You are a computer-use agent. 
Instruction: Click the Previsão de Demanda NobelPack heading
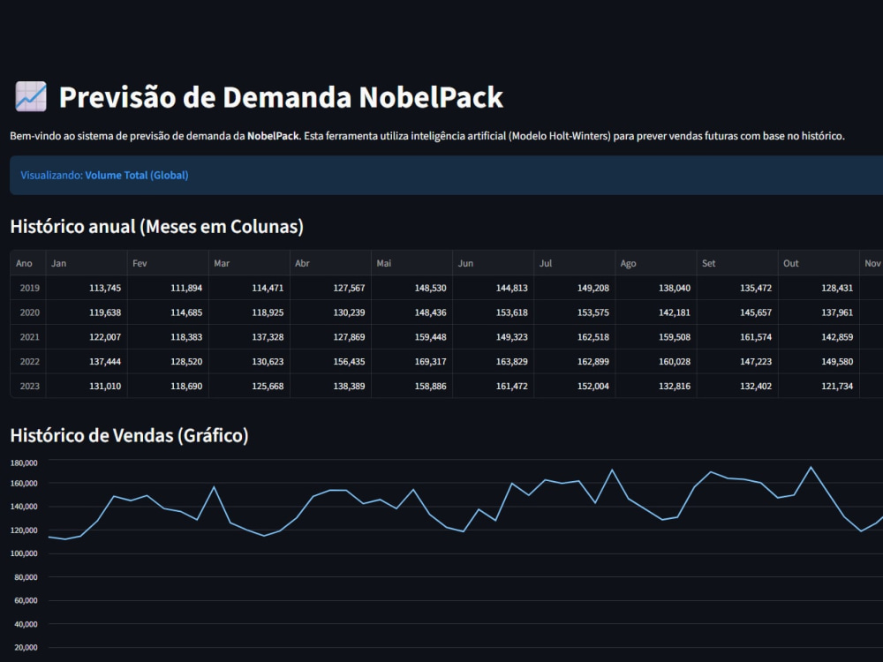pos(281,97)
